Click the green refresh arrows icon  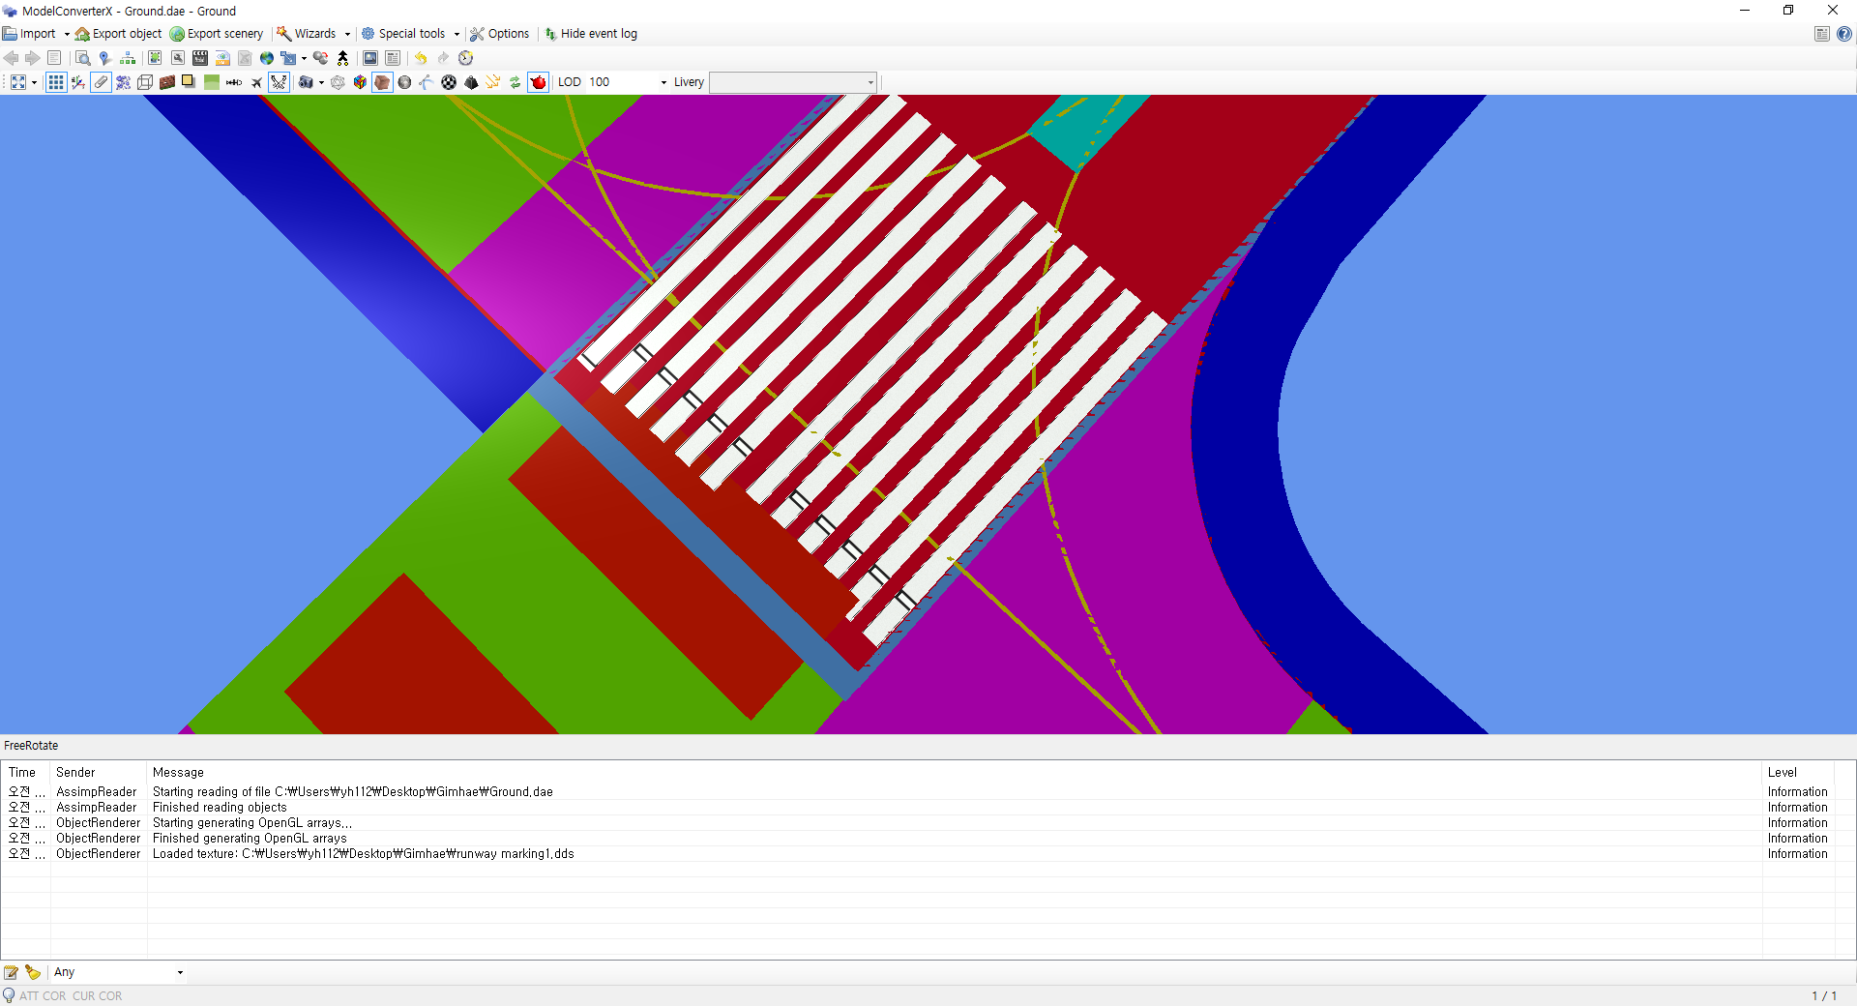tap(516, 82)
